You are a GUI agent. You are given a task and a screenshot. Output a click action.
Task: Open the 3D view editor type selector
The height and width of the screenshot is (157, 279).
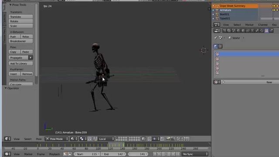coord(7,139)
